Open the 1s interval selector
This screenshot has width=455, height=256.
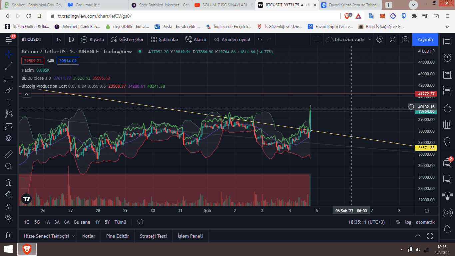pyautogui.click(x=58, y=39)
